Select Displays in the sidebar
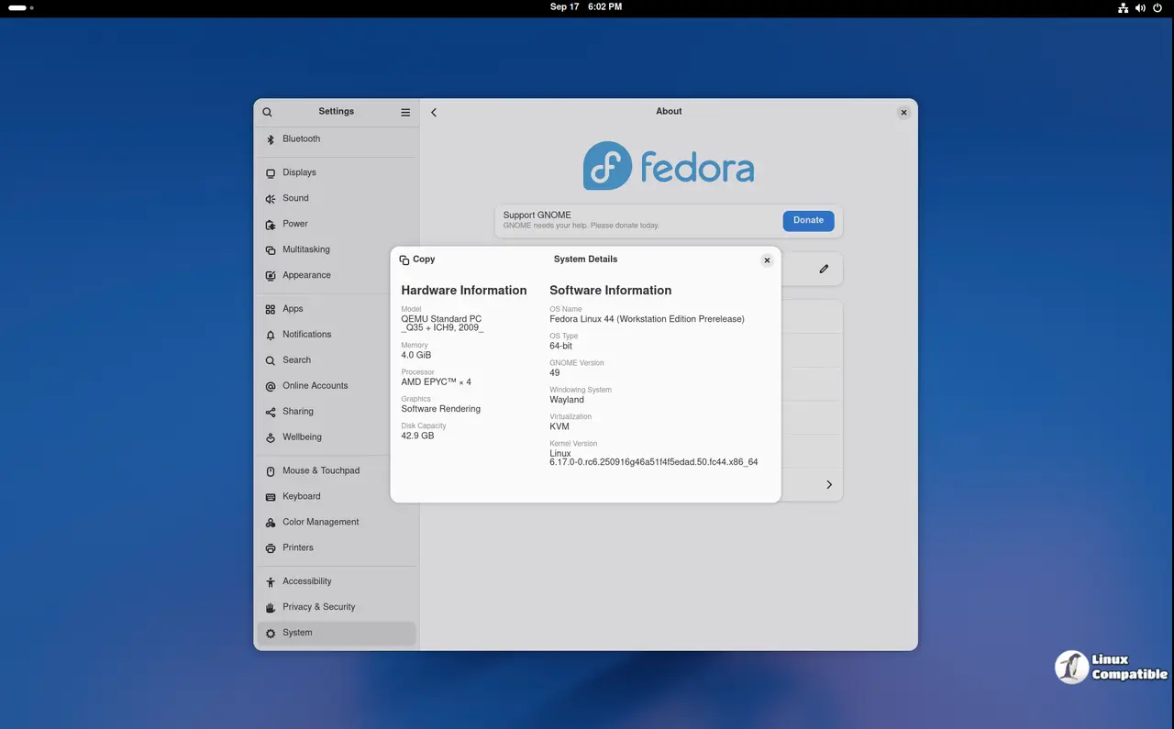 (x=299, y=172)
